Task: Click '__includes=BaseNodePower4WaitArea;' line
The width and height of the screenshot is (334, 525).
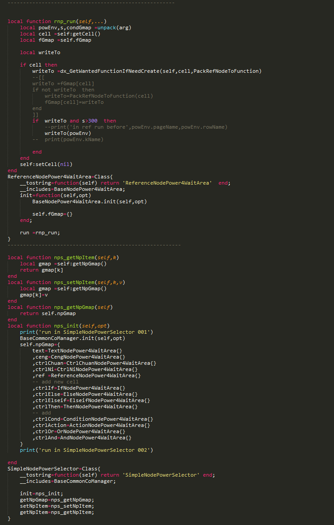Action: [72, 189]
